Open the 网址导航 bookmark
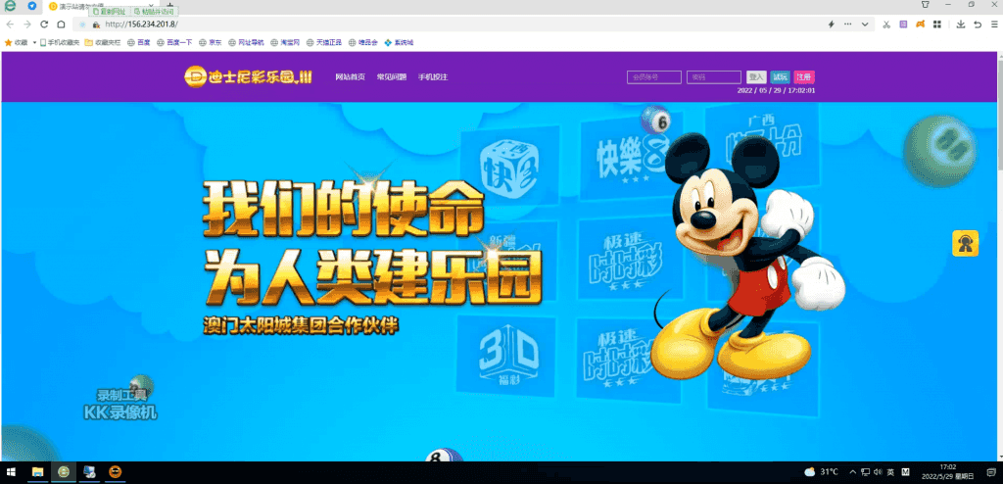This screenshot has width=1003, height=484. point(246,42)
